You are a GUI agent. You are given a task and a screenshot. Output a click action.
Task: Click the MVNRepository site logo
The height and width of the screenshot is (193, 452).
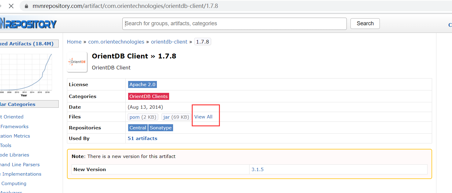(28, 23)
